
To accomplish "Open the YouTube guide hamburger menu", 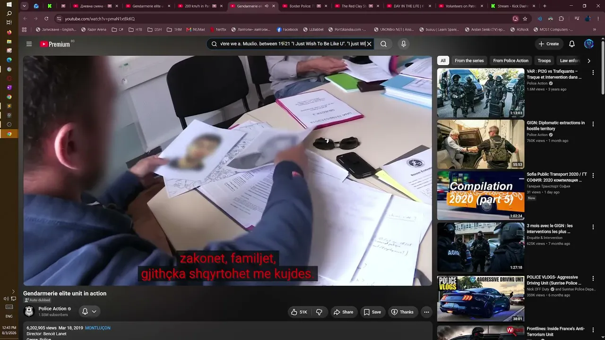I will [x=29, y=44].
